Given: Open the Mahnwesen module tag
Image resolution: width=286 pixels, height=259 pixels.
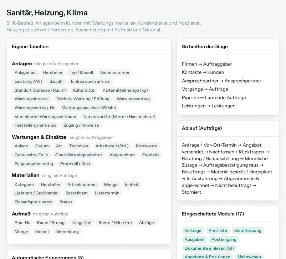Looking at the screenshot, I should point(249,257).
